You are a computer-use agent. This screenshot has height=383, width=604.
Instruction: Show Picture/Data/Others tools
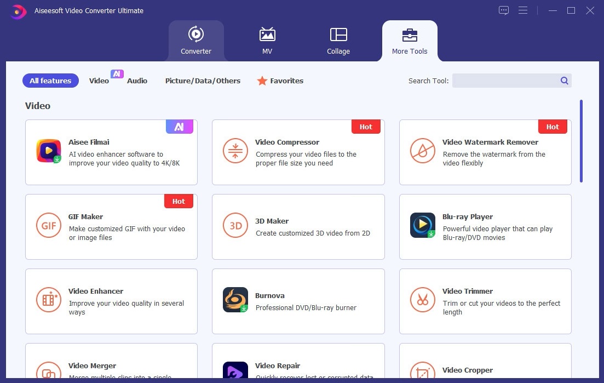(x=203, y=81)
